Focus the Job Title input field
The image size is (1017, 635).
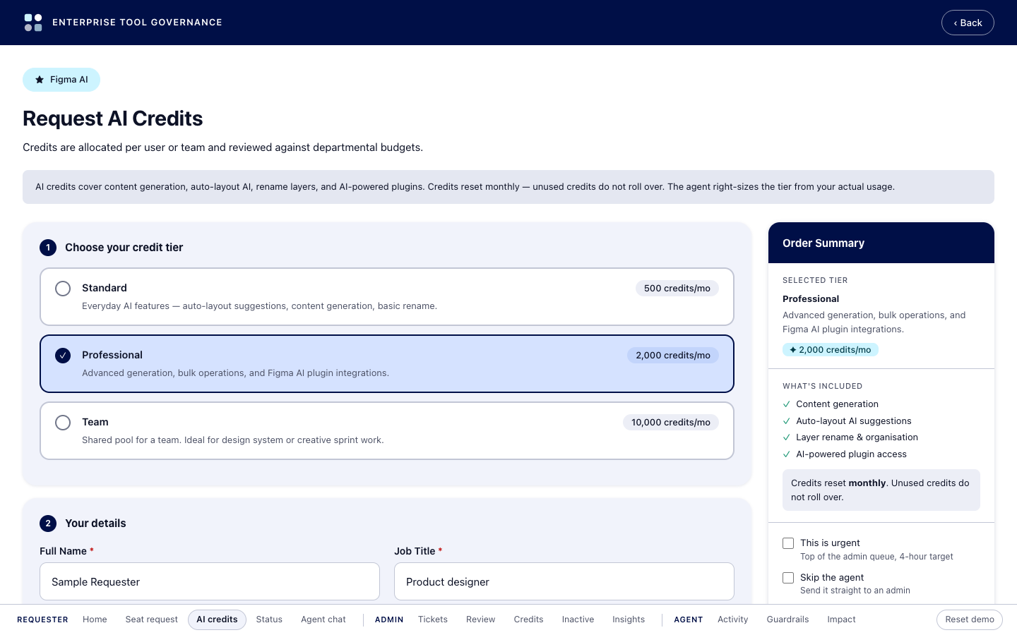[564, 581]
